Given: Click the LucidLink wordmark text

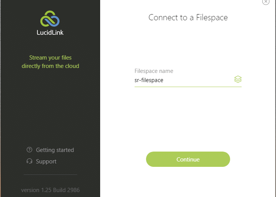Looking at the screenshot, I should pyautogui.click(x=50, y=32).
